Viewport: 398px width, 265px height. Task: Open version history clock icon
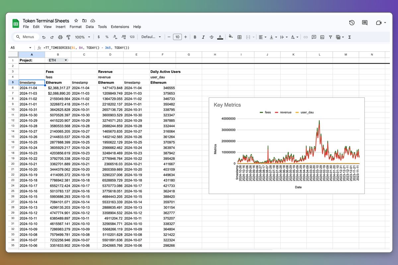point(352,23)
